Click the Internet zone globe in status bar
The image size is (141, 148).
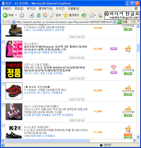tap(101, 145)
